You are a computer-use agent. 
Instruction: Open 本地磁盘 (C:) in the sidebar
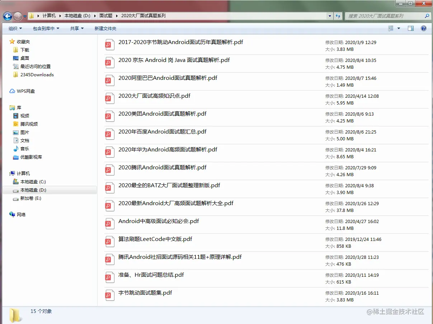click(x=33, y=182)
